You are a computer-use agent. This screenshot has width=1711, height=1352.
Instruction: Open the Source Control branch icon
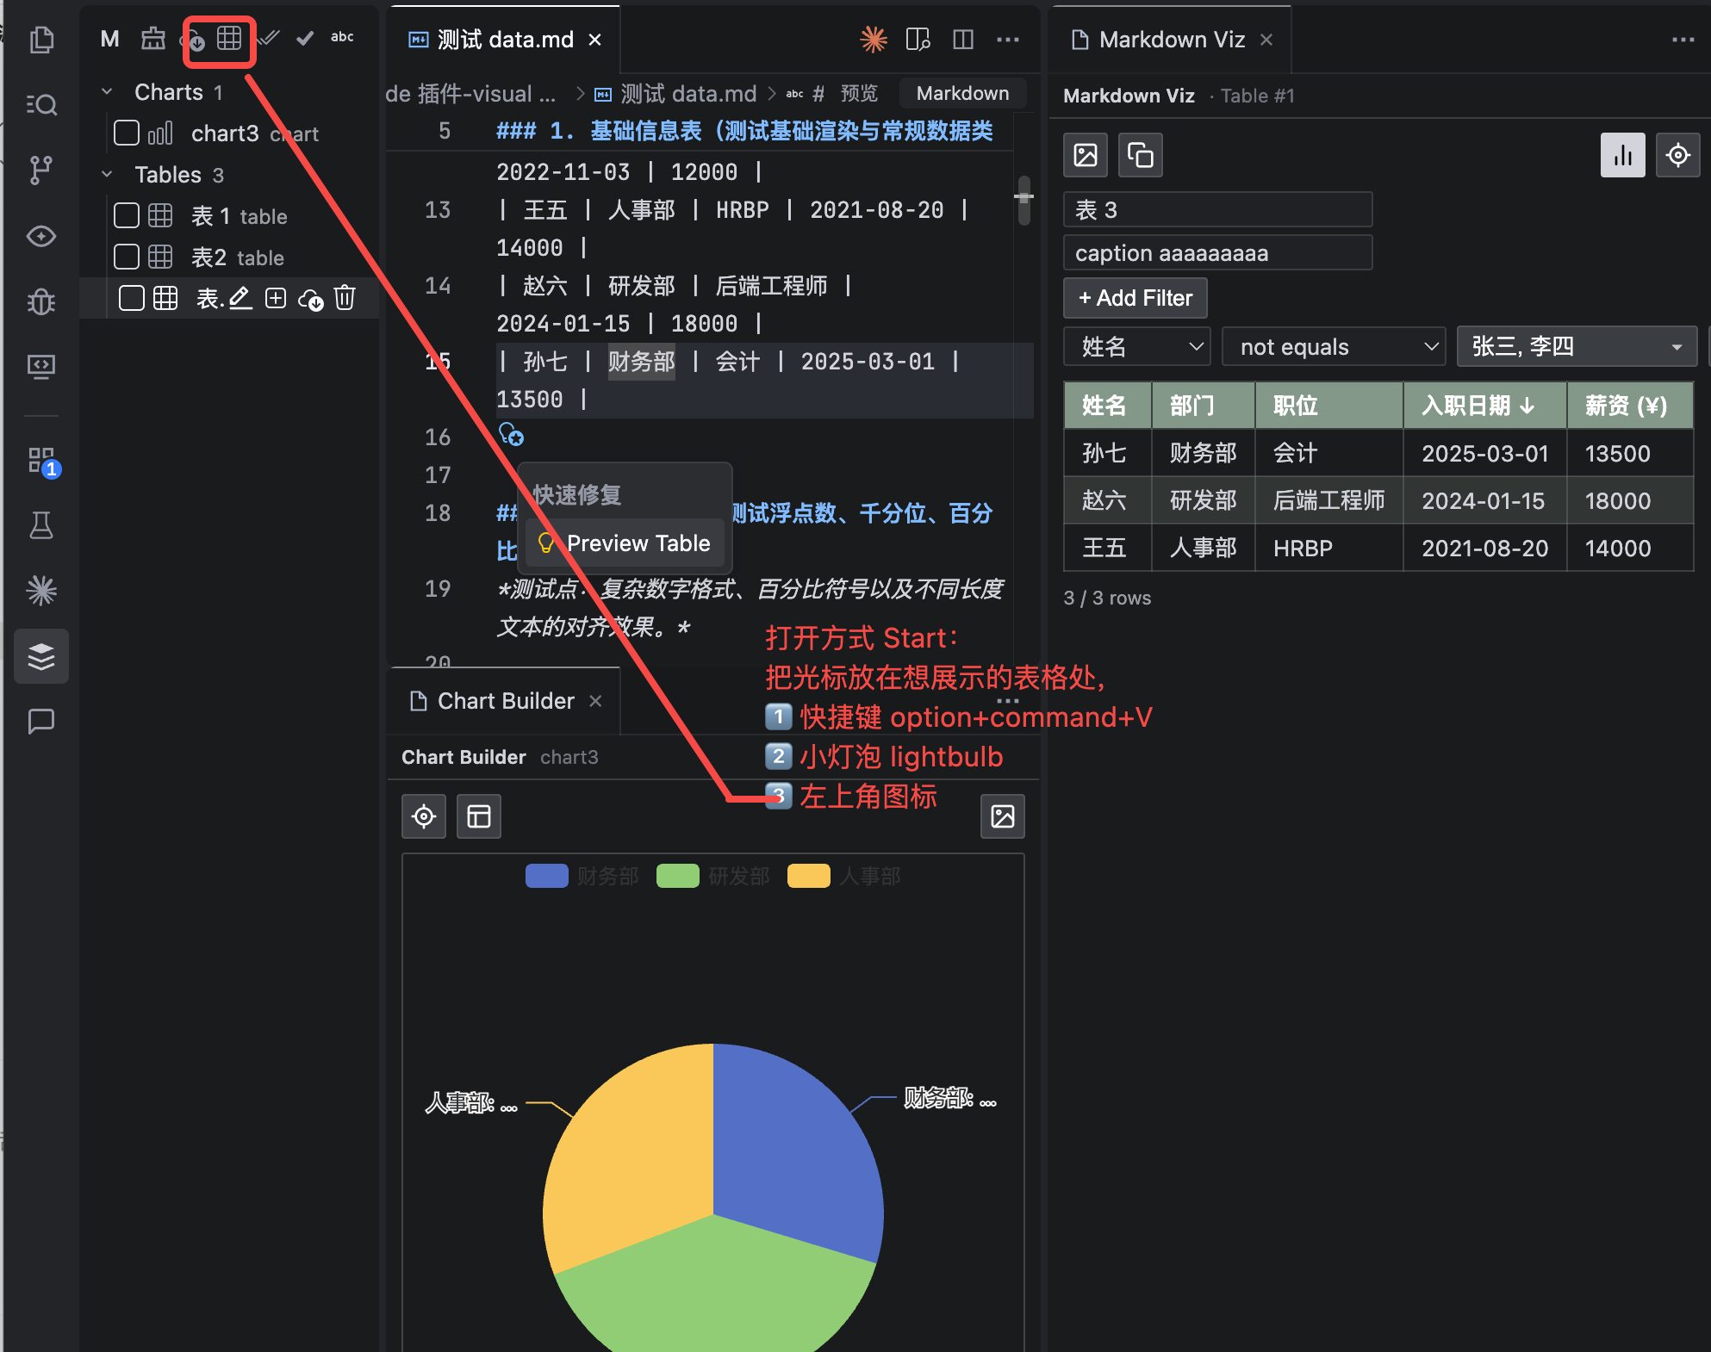pos(41,170)
